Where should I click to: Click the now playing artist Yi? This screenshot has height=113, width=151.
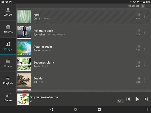31,101
